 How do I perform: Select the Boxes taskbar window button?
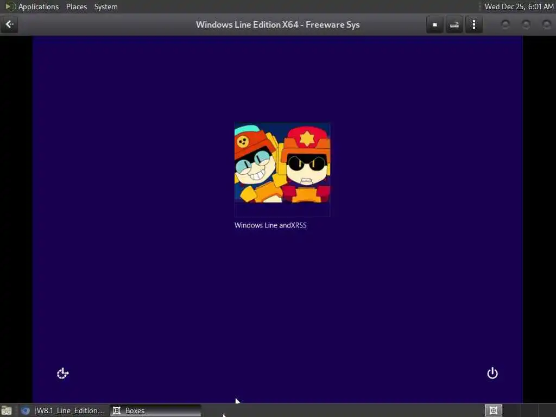(155, 410)
